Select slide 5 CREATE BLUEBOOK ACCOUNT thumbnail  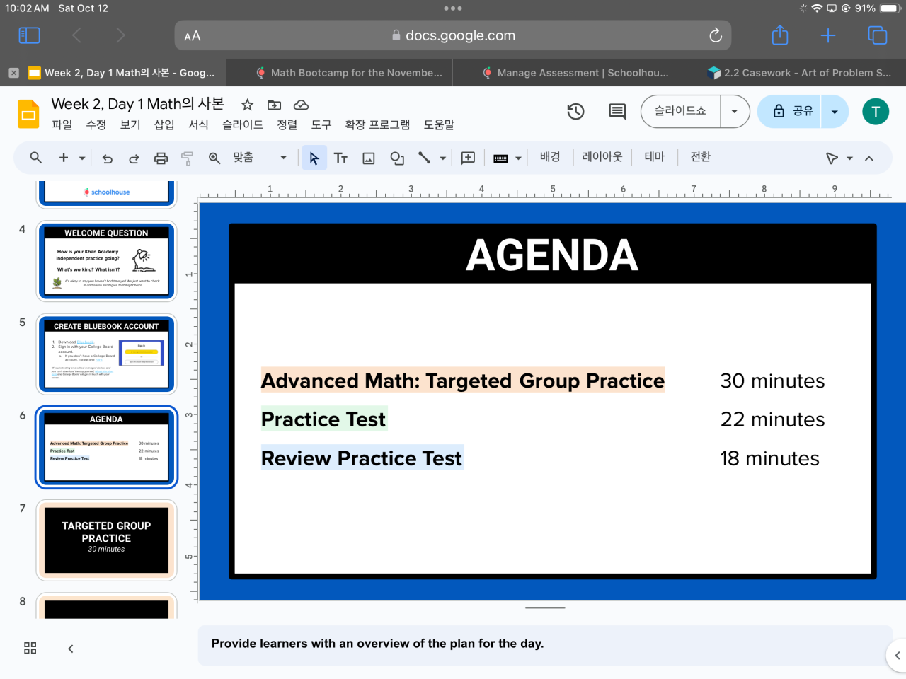[106, 354]
